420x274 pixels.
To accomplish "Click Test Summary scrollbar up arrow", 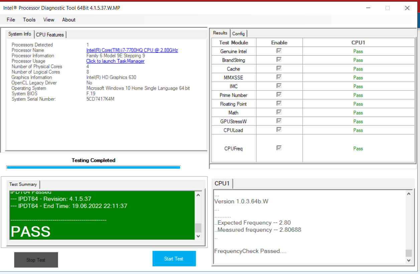I will [x=198, y=195].
